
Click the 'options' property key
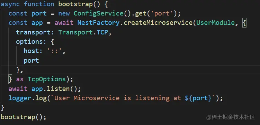pyautogui.click(x=29, y=42)
